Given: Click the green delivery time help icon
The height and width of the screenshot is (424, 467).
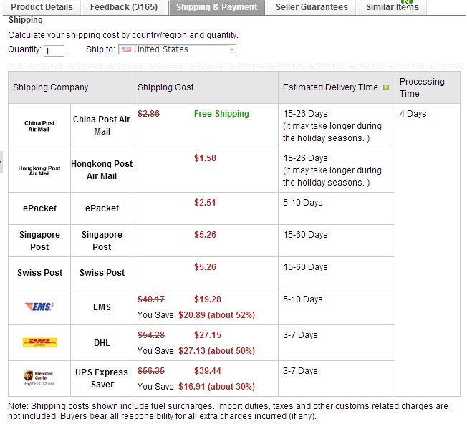Looking at the screenshot, I should tap(386, 87).
